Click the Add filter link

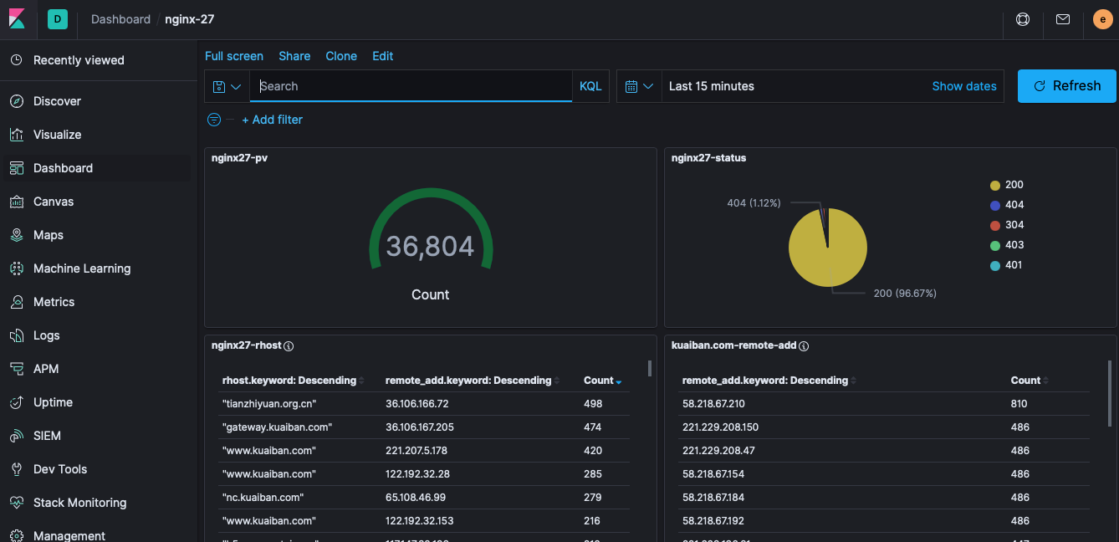tap(272, 120)
